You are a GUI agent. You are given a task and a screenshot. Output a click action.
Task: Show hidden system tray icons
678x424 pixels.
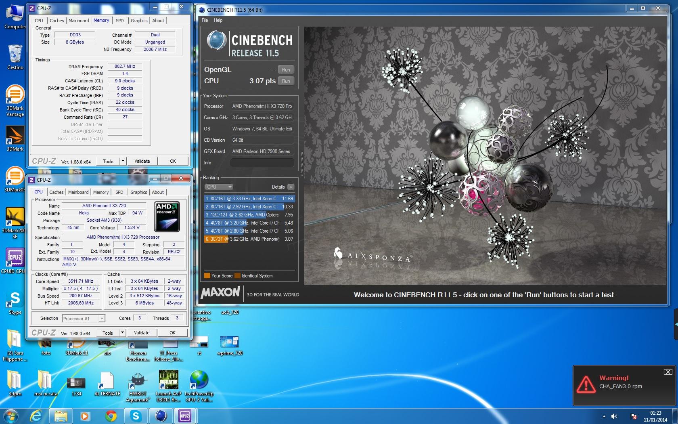click(x=604, y=416)
